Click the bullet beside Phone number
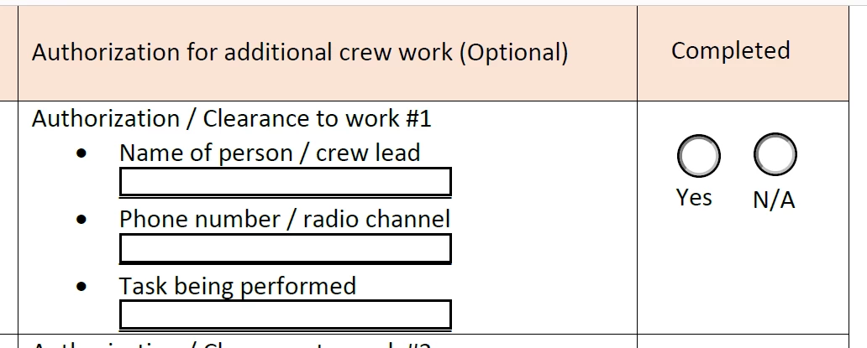This screenshot has width=867, height=348. (x=81, y=220)
